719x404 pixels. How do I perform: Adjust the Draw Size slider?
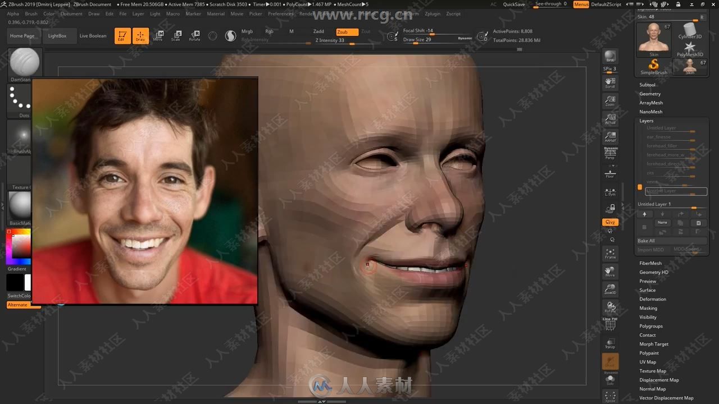pos(438,40)
